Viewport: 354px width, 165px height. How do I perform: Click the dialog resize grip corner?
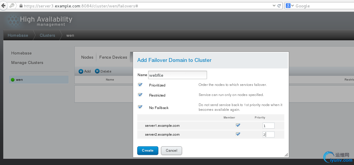(286, 155)
